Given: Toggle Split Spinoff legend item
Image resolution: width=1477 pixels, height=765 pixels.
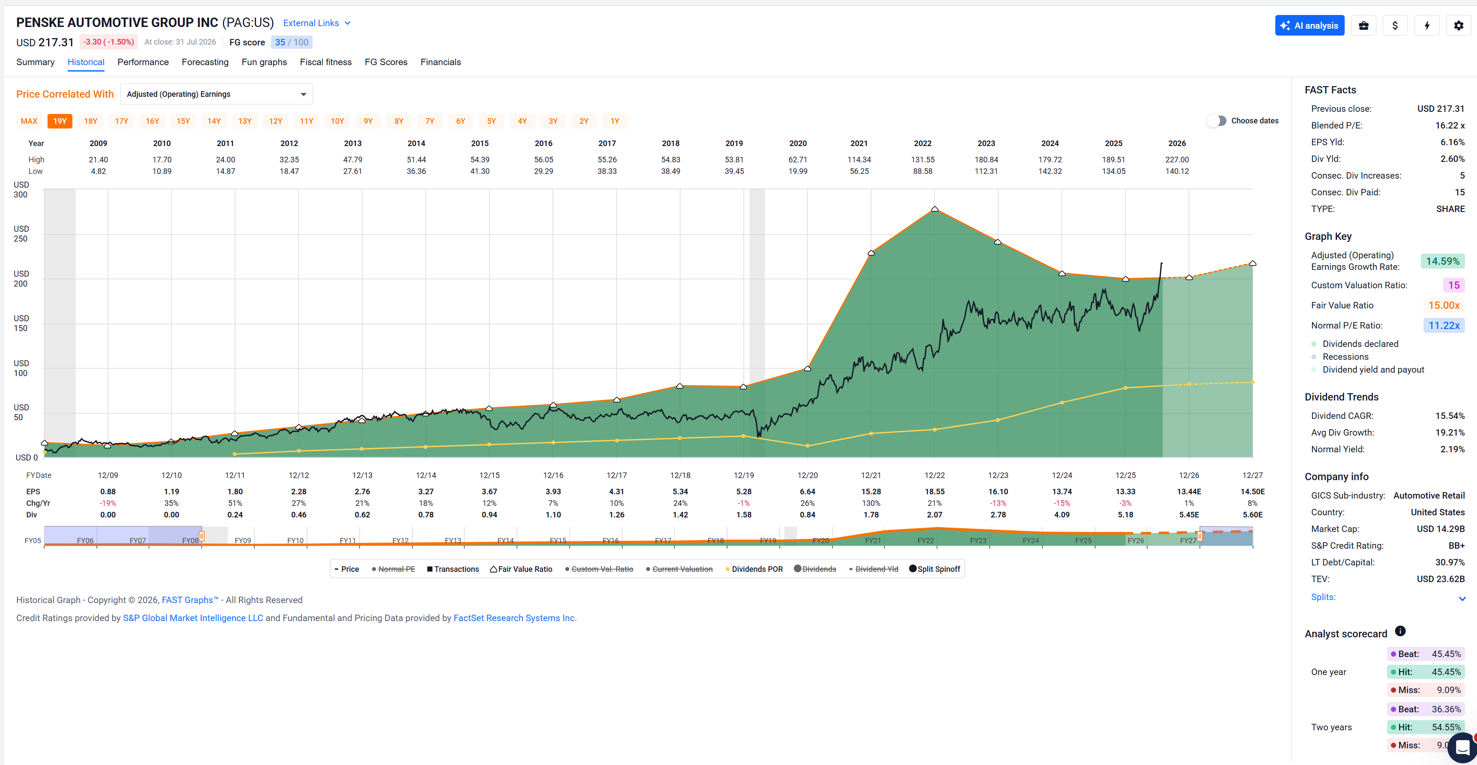Looking at the screenshot, I should pos(934,569).
